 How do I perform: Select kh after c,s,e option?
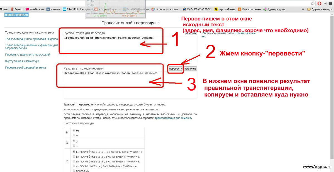click(x=74, y=156)
